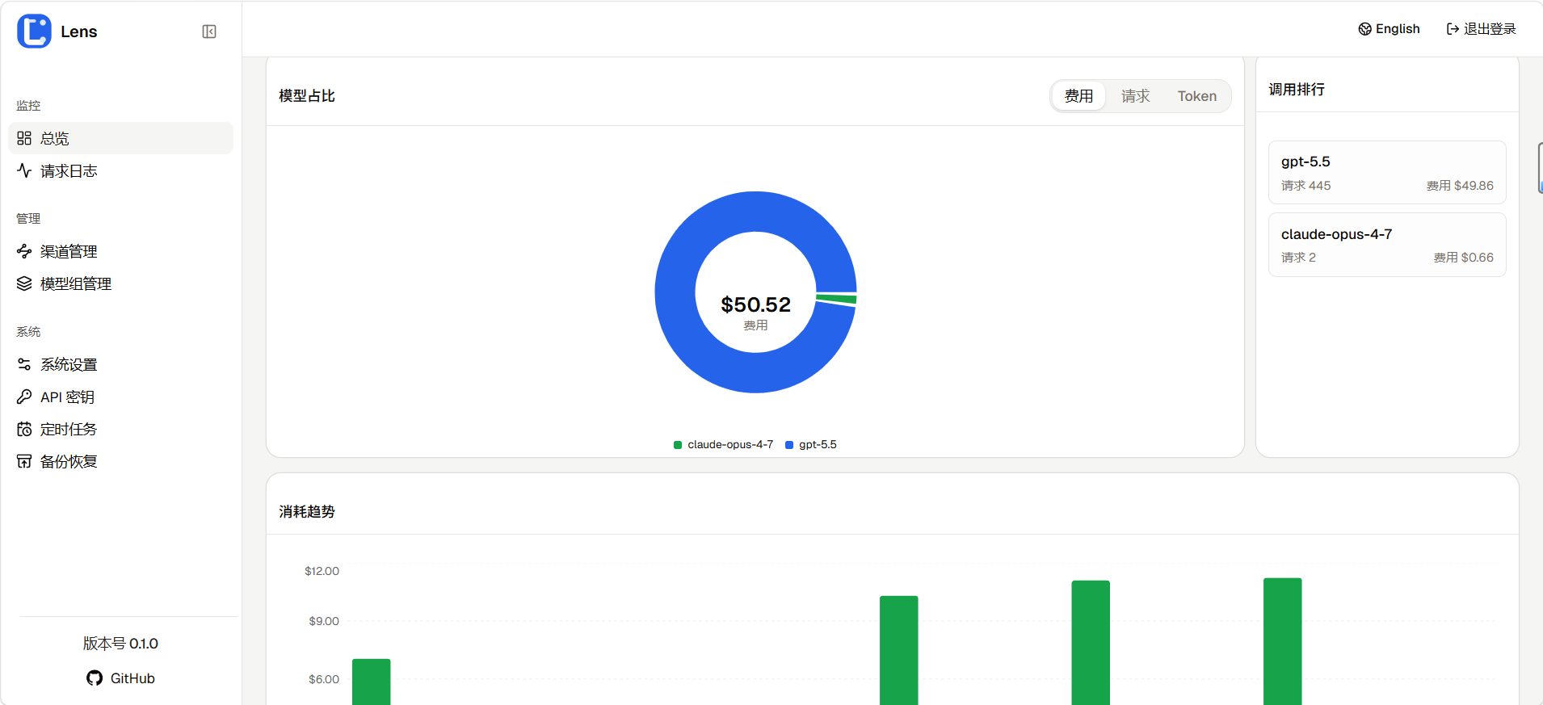This screenshot has width=1543, height=705.
Task: Click the 备份恢复 archive icon
Action: pos(24,461)
